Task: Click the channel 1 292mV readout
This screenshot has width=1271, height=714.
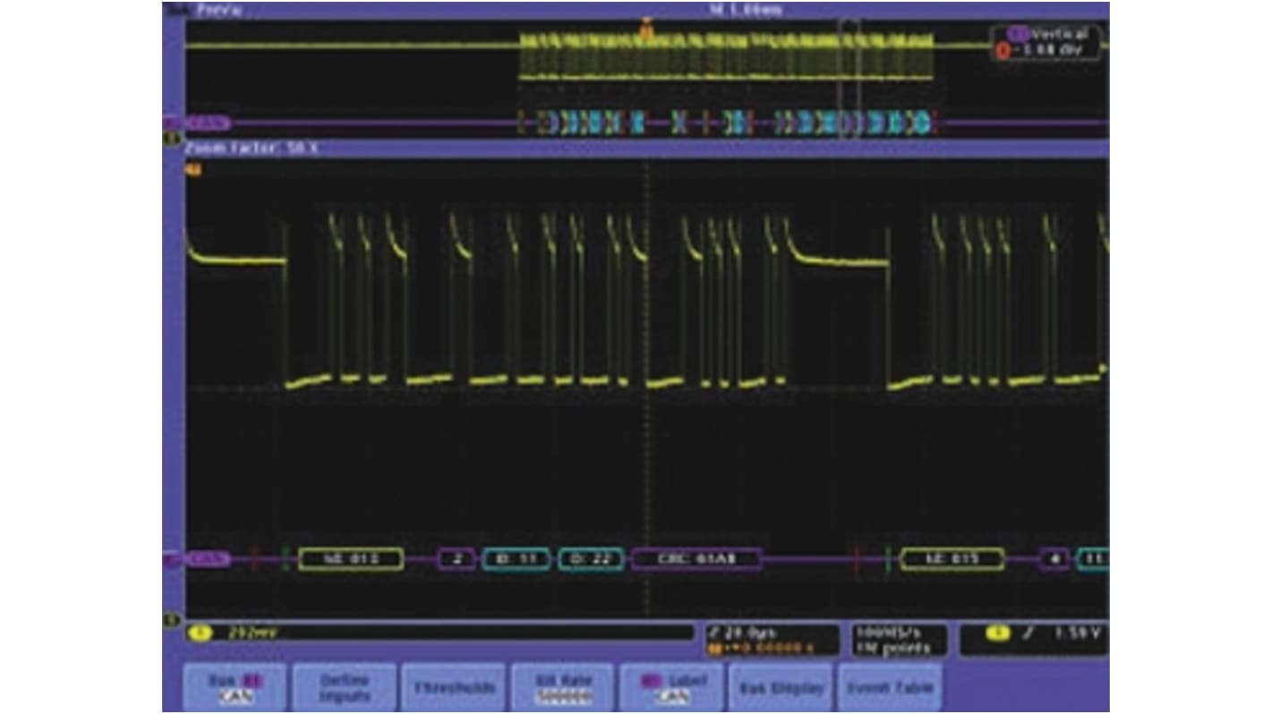Action: 439,633
